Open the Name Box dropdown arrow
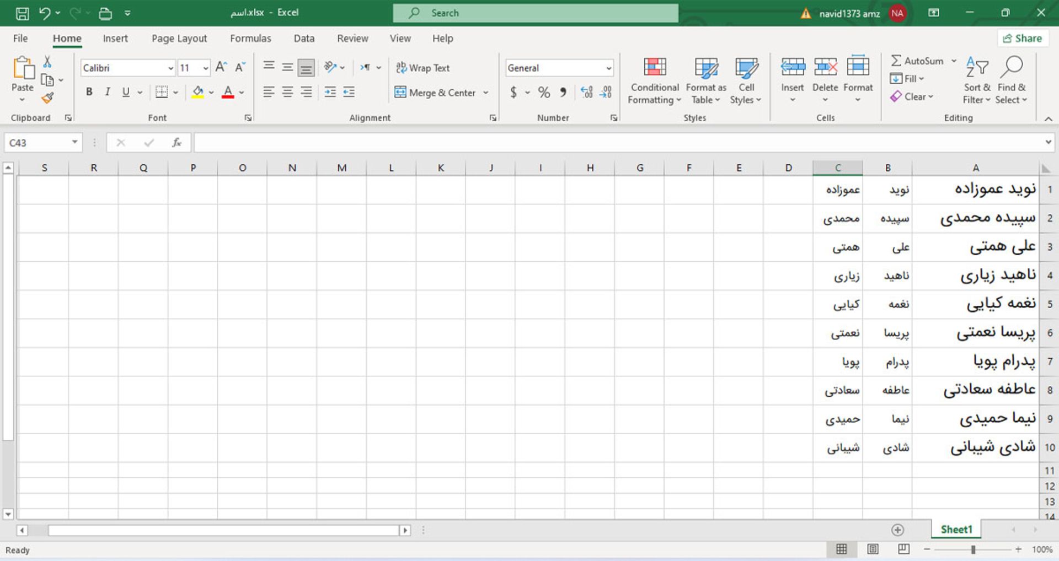 point(74,143)
